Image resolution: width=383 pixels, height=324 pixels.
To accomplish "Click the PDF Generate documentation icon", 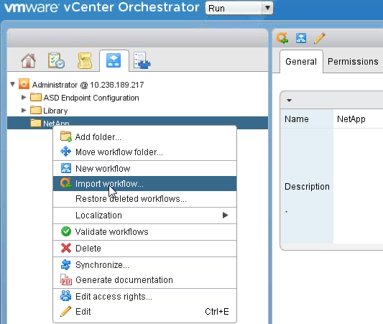I will tap(66, 279).
